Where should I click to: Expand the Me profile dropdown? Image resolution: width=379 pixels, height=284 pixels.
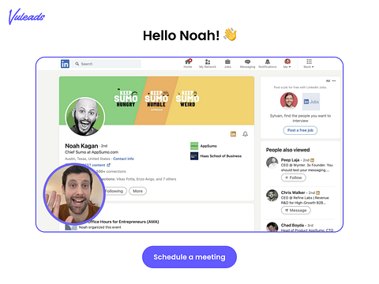tap(287, 63)
